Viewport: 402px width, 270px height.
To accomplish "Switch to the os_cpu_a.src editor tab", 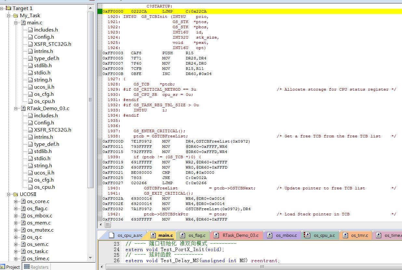I will pos(126,235).
